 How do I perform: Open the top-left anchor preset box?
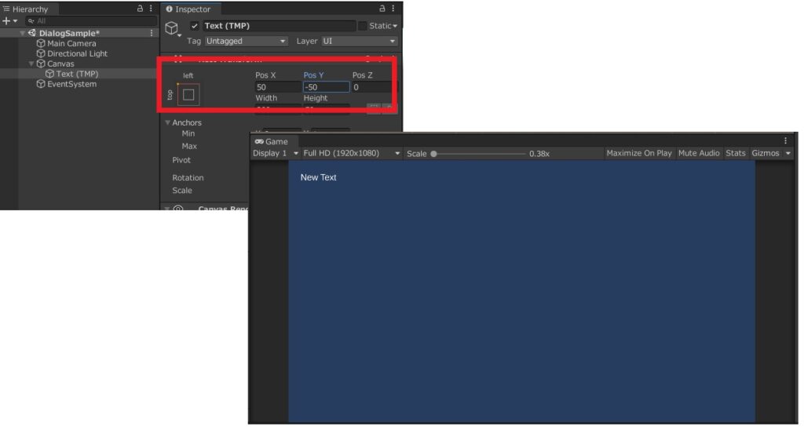point(188,94)
